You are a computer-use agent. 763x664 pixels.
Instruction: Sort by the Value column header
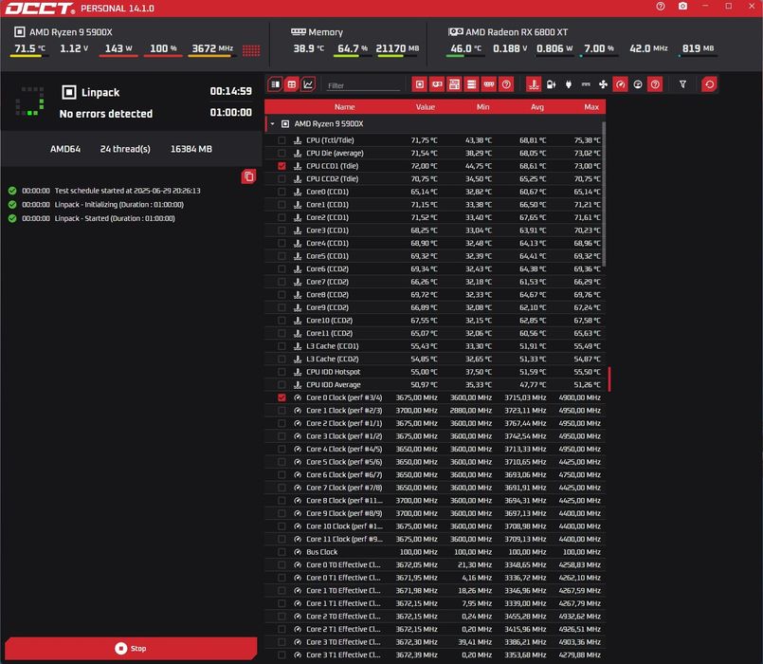[x=426, y=106]
